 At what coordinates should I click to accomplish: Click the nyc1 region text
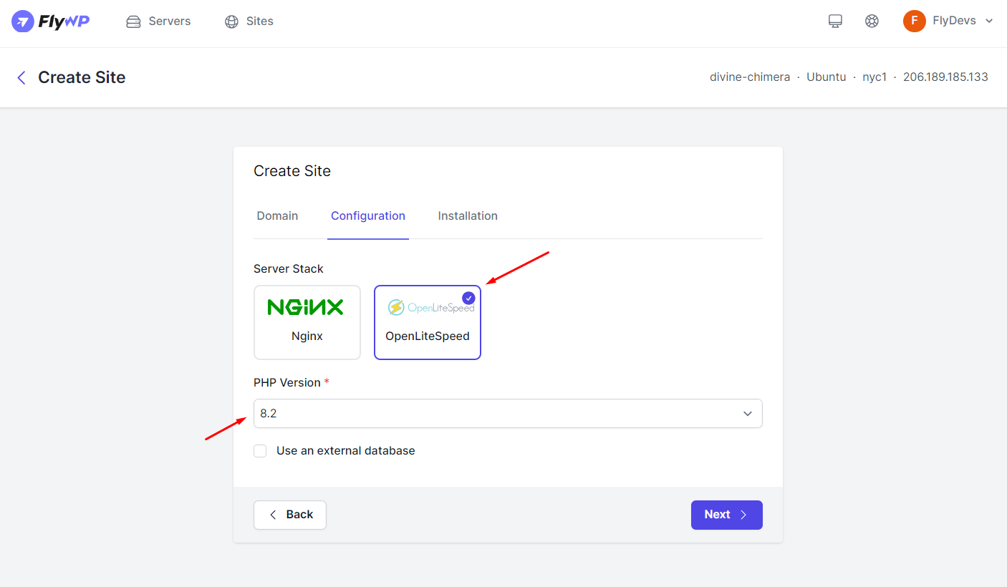point(874,77)
